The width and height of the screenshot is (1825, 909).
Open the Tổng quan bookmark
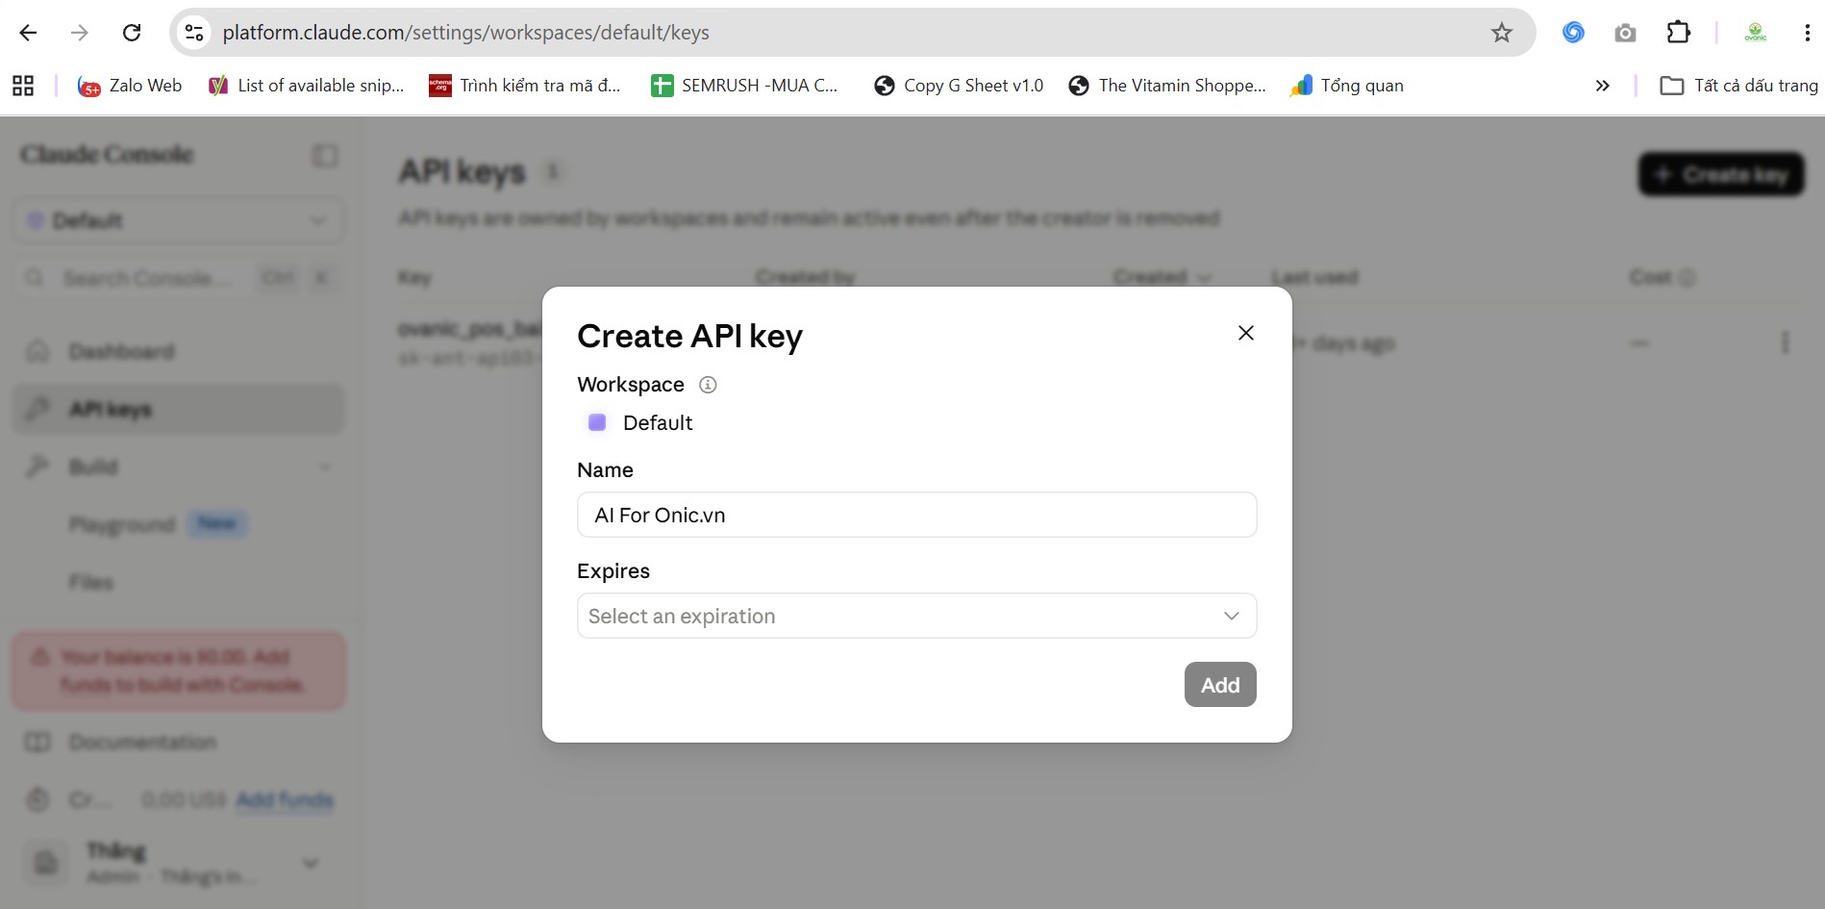pos(1347,86)
